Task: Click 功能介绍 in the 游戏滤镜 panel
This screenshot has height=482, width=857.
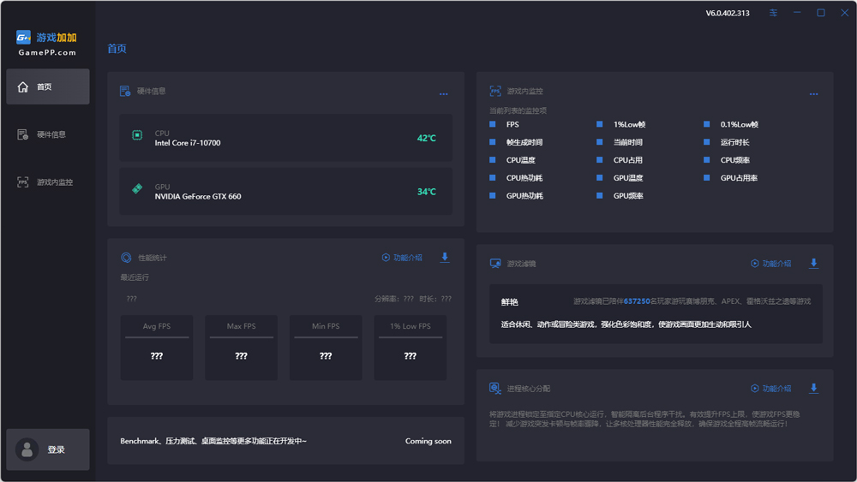Action: click(x=770, y=264)
